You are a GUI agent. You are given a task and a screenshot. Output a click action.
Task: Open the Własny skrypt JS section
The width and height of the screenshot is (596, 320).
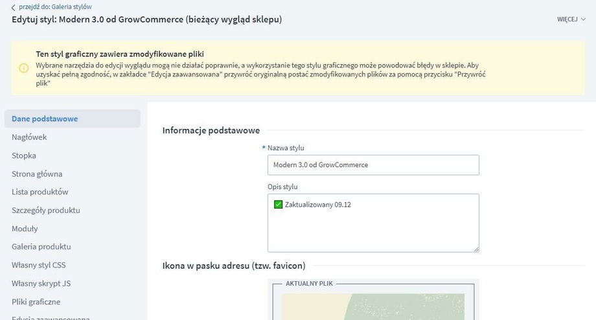coord(41,283)
